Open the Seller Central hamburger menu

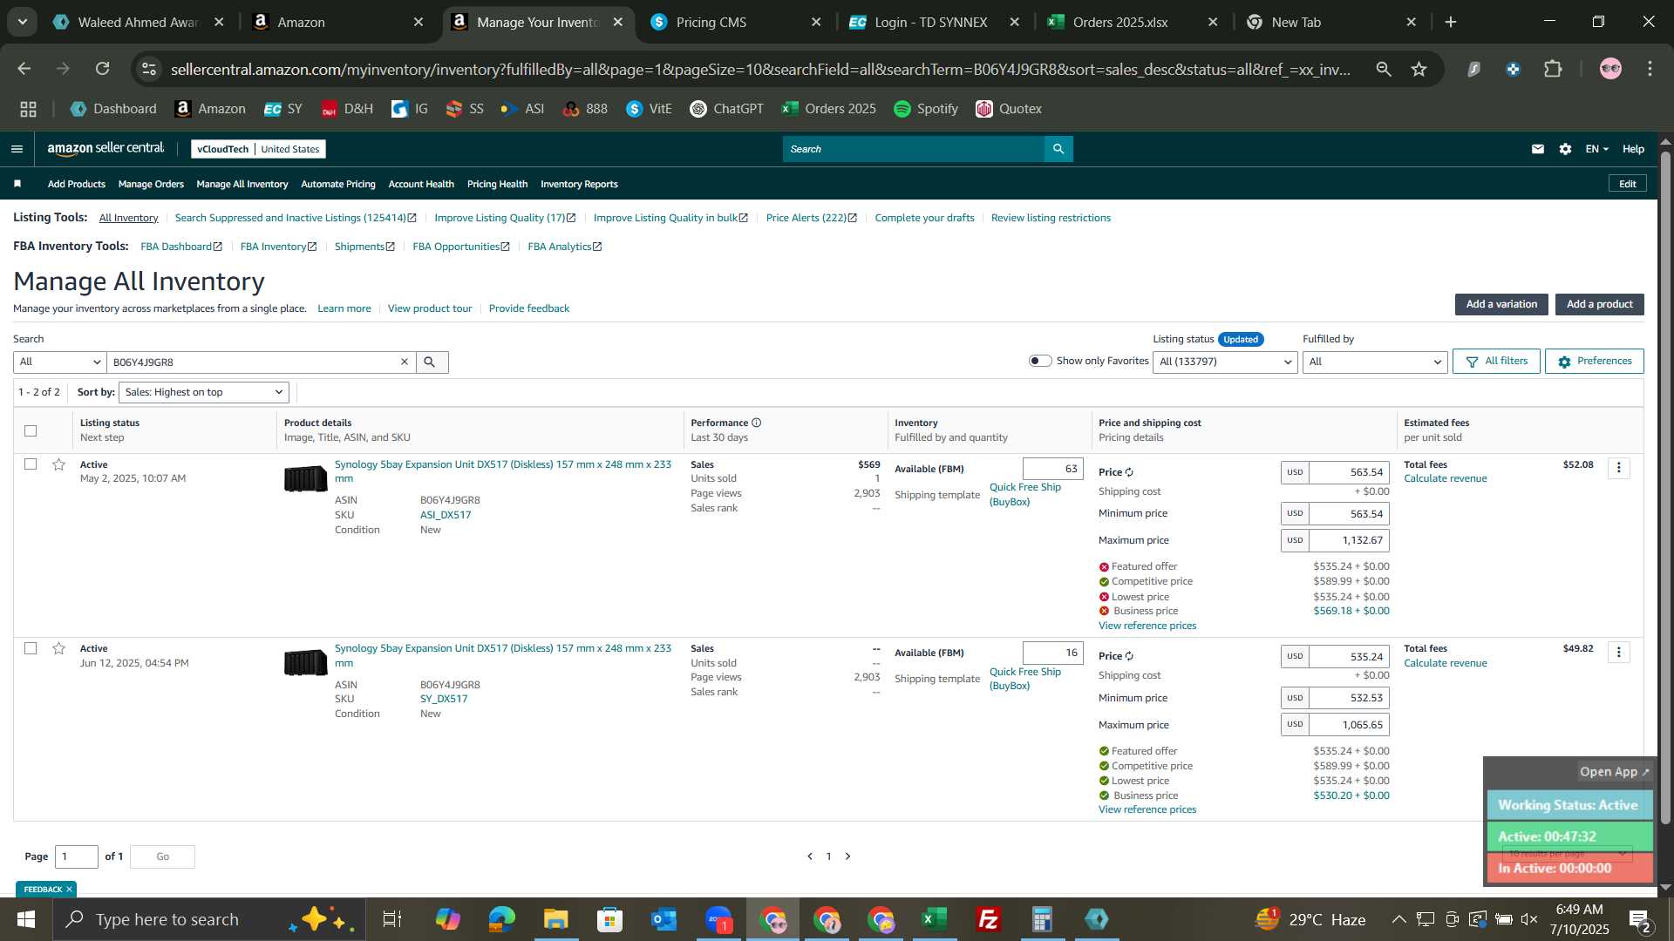(x=17, y=149)
